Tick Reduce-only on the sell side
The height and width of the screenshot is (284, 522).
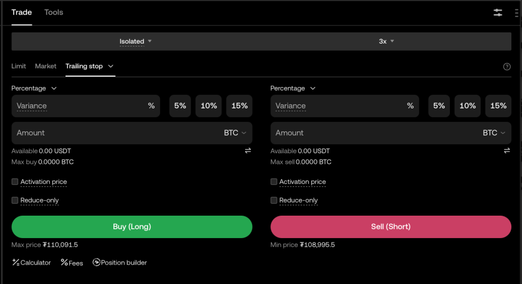pos(274,200)
